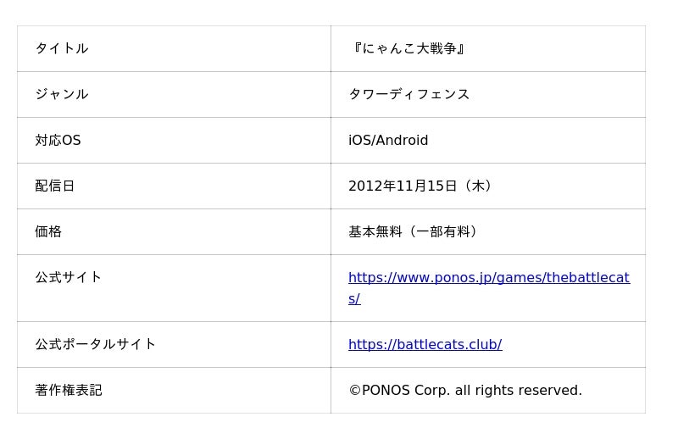Click the 2012年11月15日 release date text
The width and height of the screenshot is (678, 439).
[x=403, y=186]
